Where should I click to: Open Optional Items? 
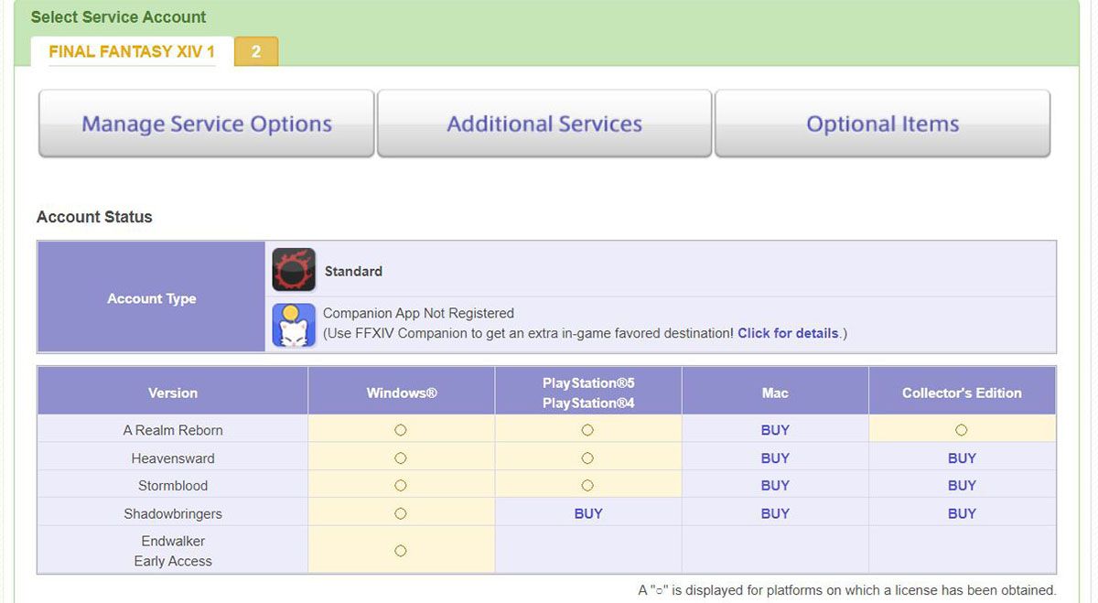coord(881,123)
